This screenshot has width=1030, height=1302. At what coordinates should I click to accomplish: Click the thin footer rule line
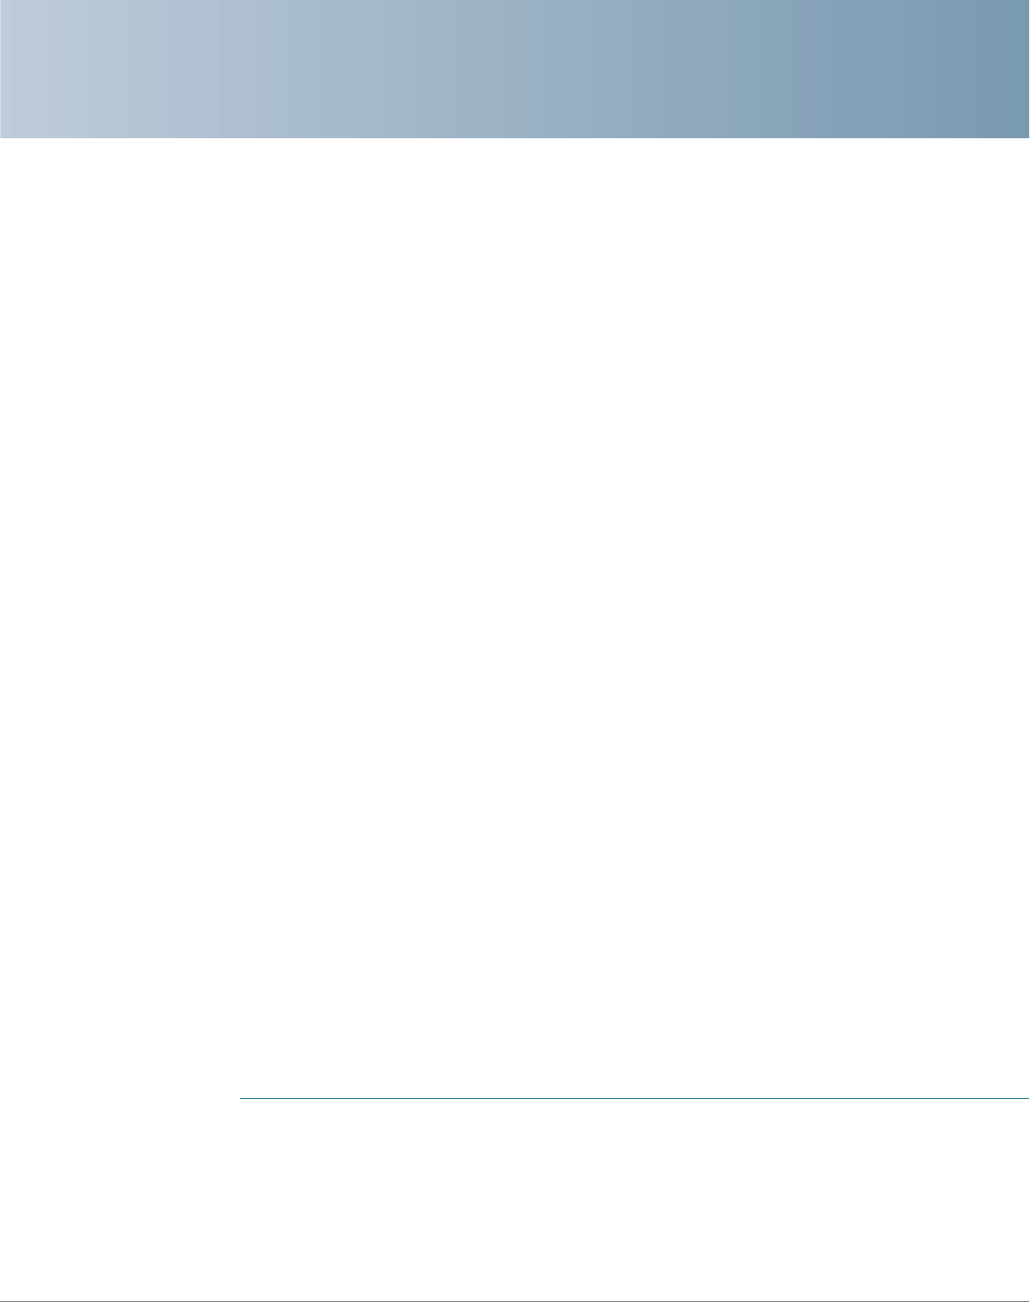pos(515,1300)
